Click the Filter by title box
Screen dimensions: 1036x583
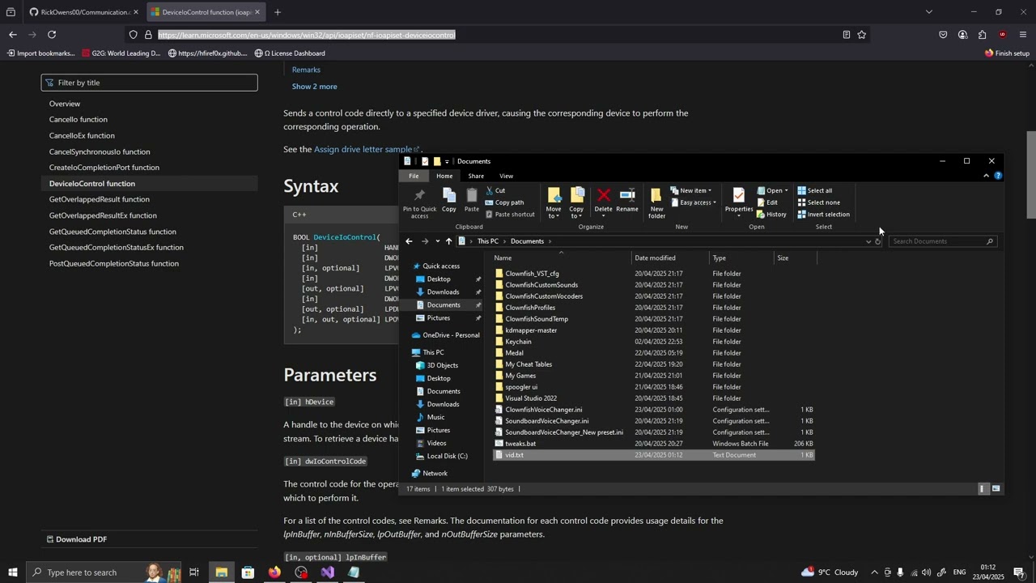point(150,83)
